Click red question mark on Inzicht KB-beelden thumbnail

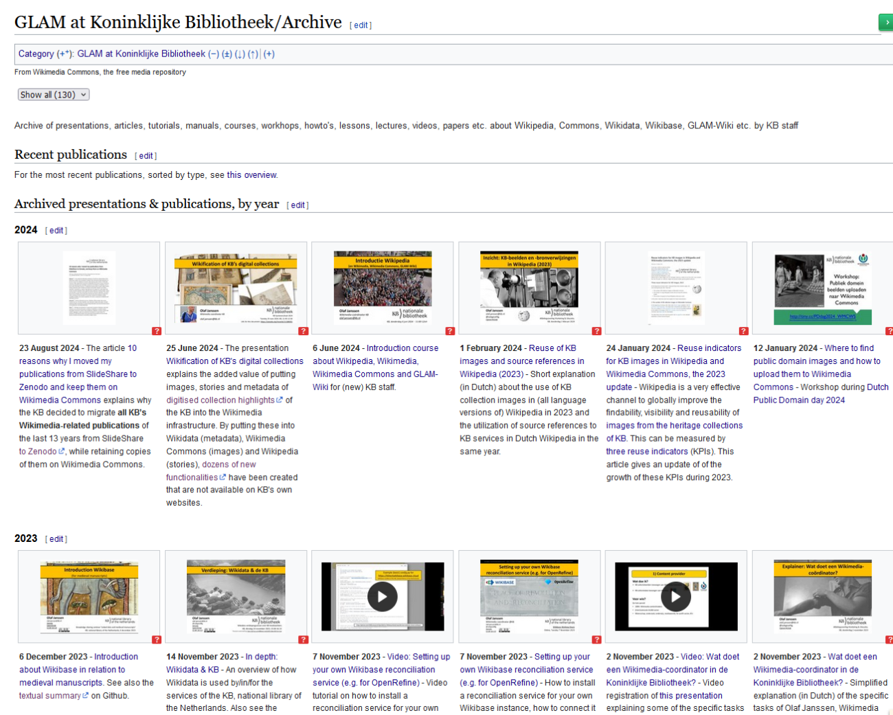pyautogui.click(x=597, y=331)
